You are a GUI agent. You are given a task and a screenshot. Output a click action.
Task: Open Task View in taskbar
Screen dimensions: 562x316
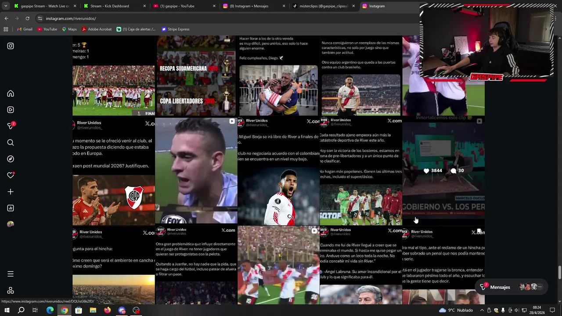point(35,310)
